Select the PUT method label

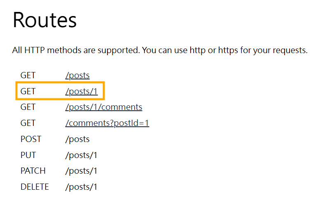pos(28,155)
